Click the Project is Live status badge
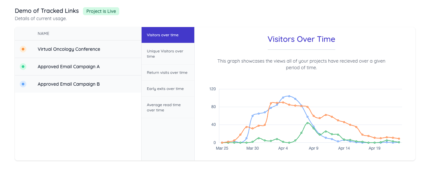Screen dimensions: 434x177 (x=101, y=11)
